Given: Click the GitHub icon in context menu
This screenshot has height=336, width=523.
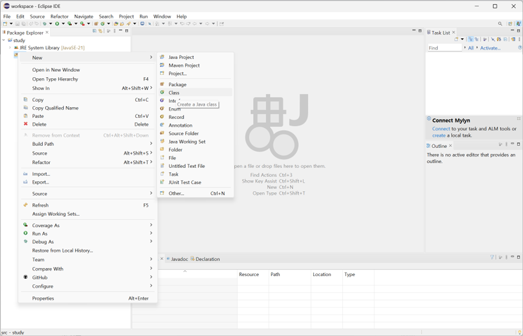Looking at the screenshot, I should click(26, 277).
